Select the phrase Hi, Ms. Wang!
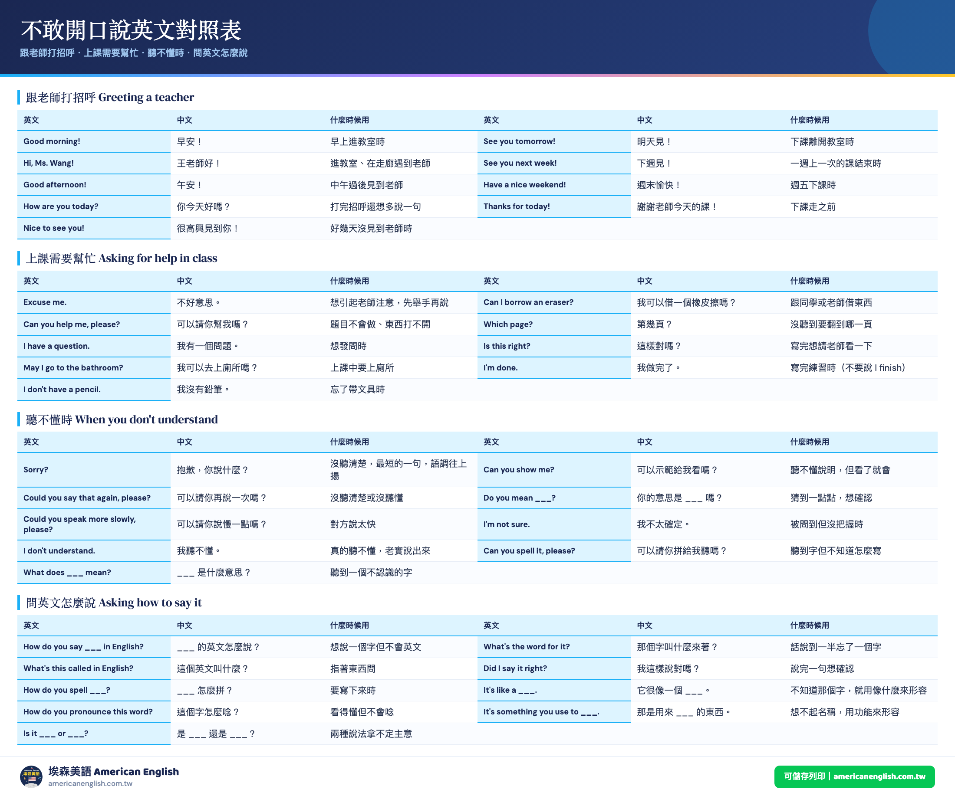 pyautogui.click(x=49, y=163)
